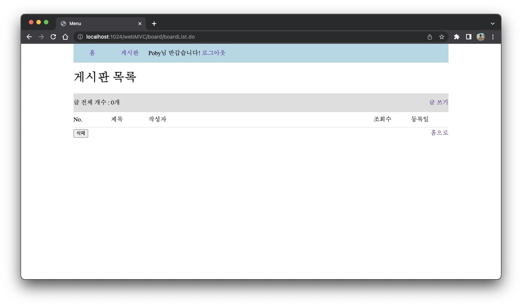
Task: Open a new browser tab
Action: coord(154,24)
